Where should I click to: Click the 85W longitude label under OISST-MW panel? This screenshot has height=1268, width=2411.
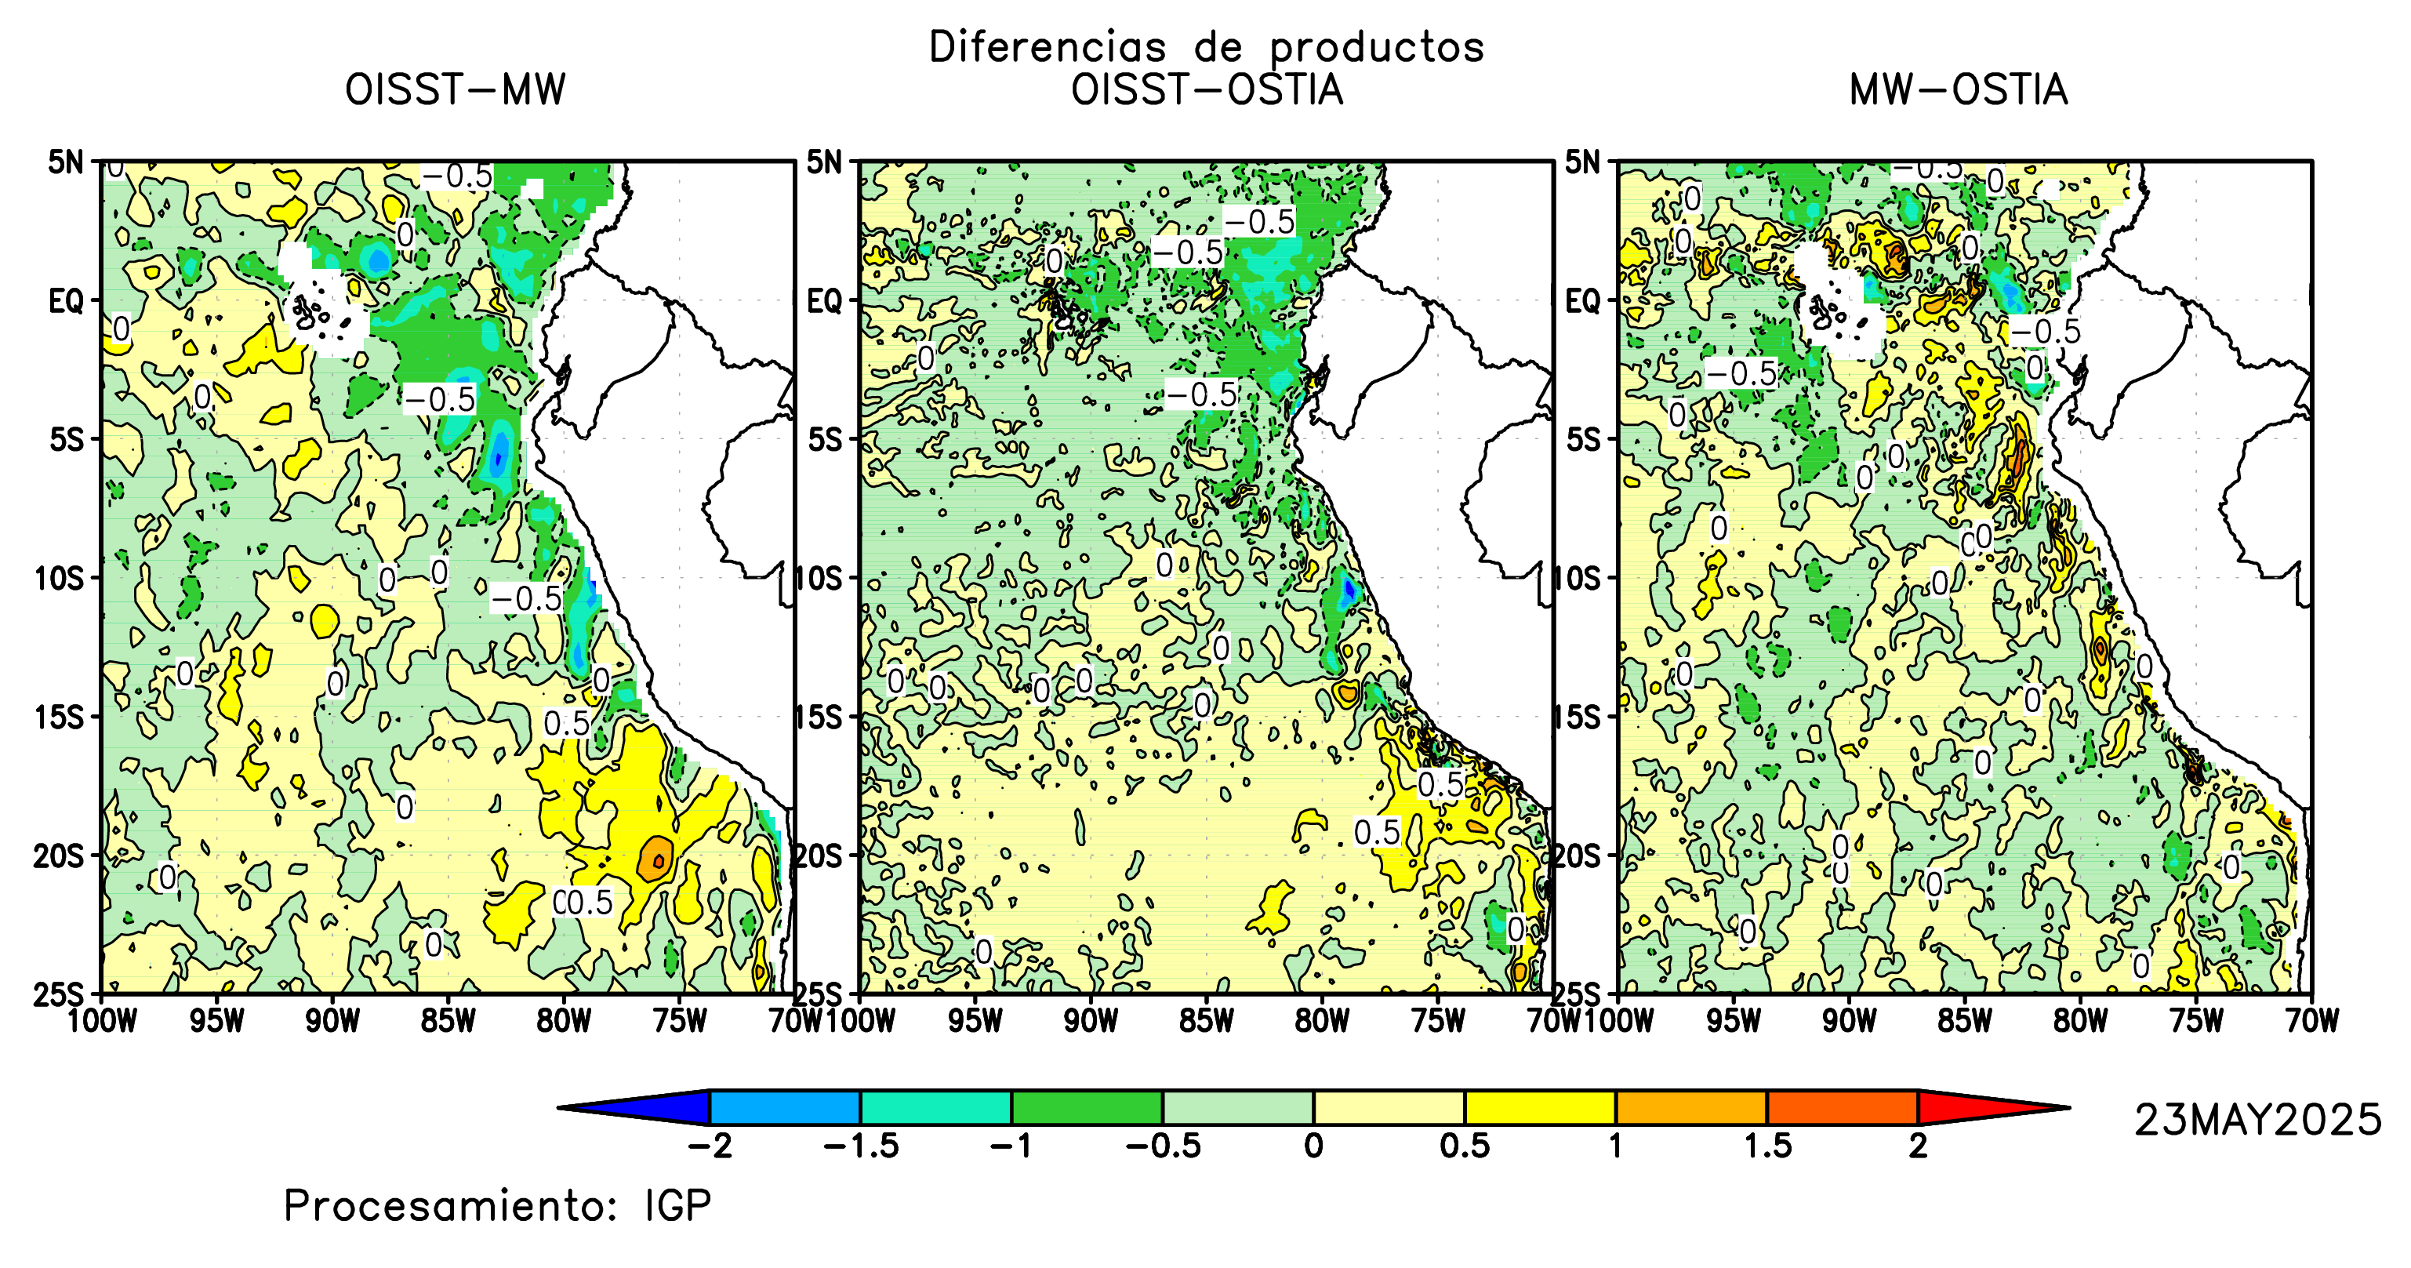pos(448,1021)
